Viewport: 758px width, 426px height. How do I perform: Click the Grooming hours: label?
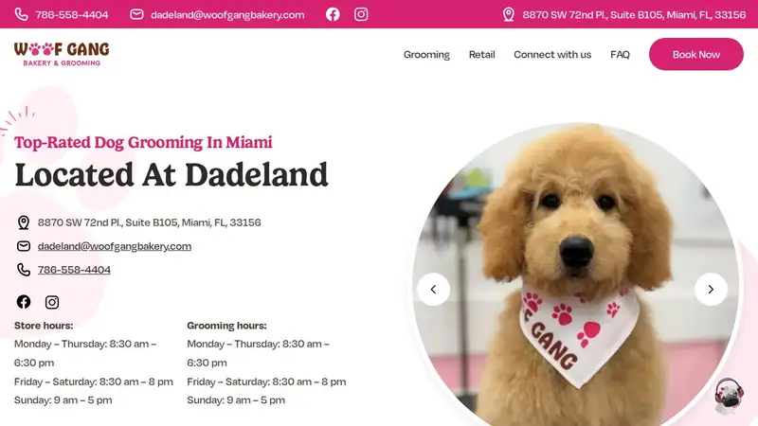226,326
